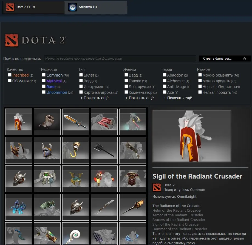Image resolution: width=252 pixels, height=245 pixels.
Task: Select the toothy creature head item
Action: pyautogui.click(x=47, y=122)
